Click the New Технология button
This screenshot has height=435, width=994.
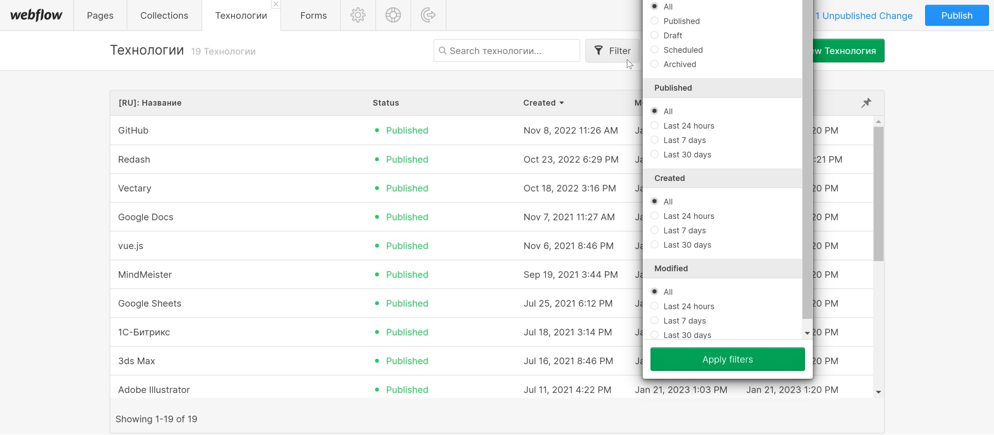click(x=848, y=51)
